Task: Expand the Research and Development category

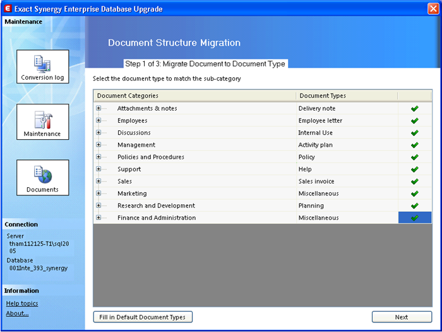Action: [x=99, y=206]
